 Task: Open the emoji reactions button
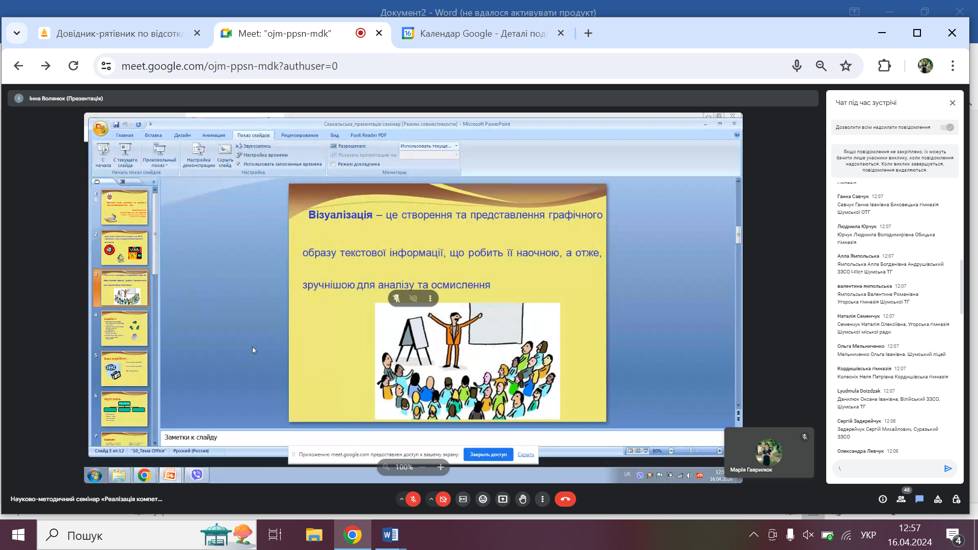(483, 499)
